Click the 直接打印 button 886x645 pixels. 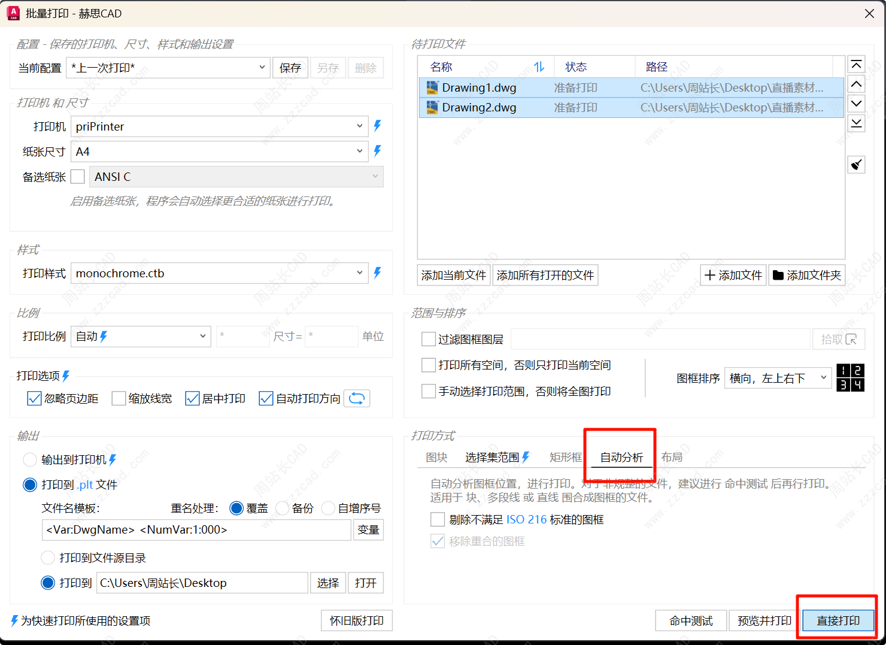tap(838, 621)
